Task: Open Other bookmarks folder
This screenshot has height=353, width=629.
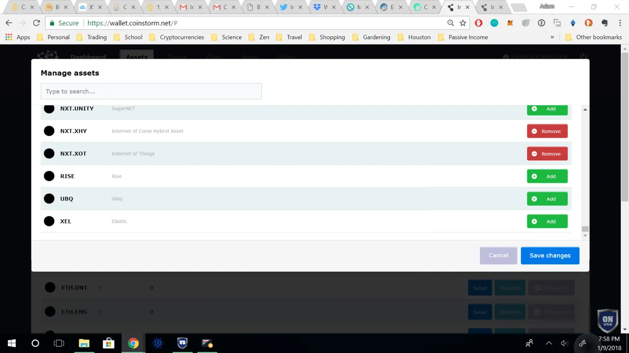Action: [594, 37]
